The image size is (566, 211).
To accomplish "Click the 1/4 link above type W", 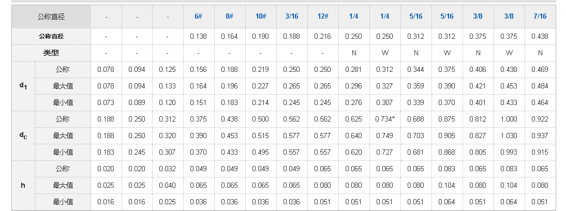I will point(384,17).
